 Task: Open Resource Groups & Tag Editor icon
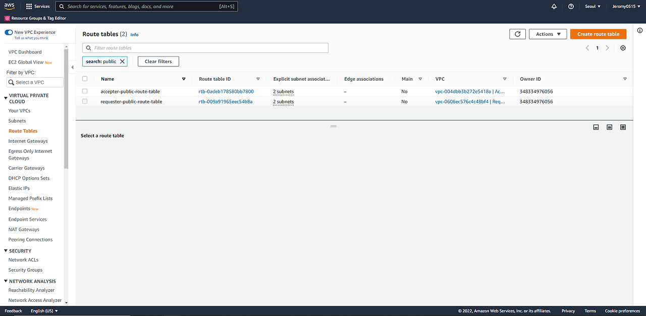(x=7, y=18)
